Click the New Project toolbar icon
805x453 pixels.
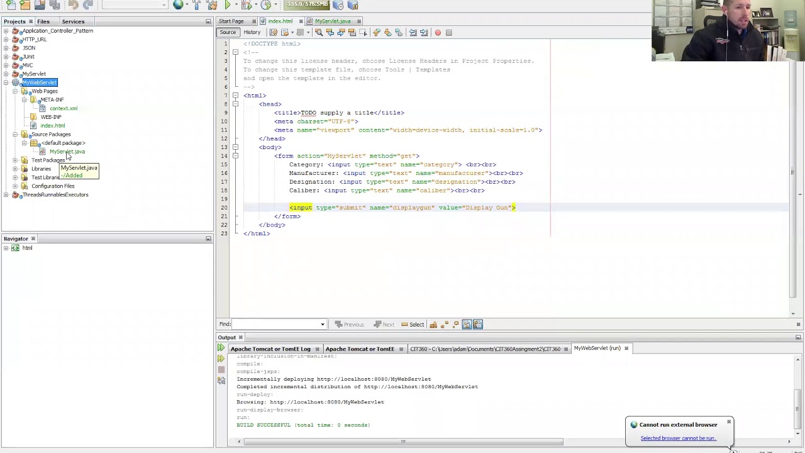[25, 5]
